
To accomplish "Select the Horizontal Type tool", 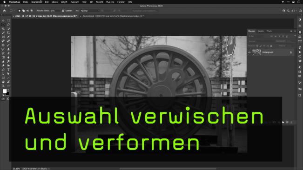I will (x=8, y=70).
